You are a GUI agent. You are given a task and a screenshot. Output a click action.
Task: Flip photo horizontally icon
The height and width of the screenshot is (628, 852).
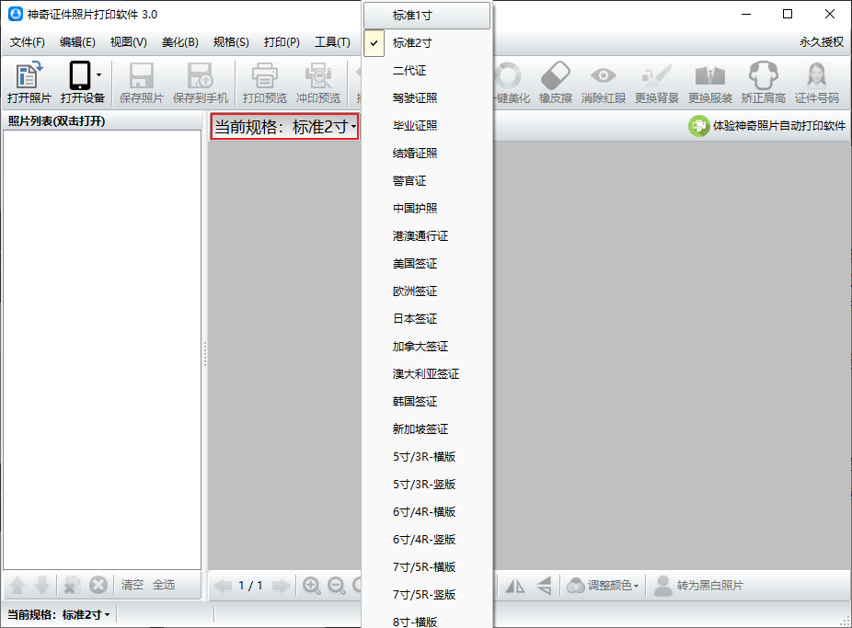click(515, 586)
